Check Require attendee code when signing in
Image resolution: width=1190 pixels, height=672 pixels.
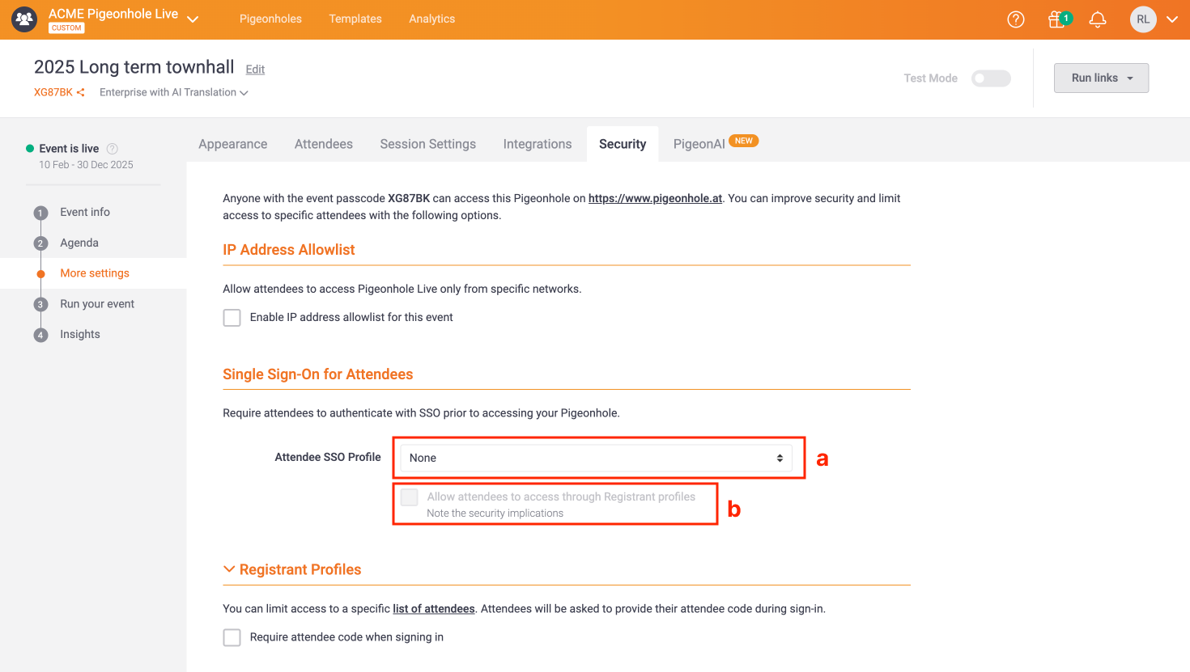pyautogui.click(x=232, y=637)
